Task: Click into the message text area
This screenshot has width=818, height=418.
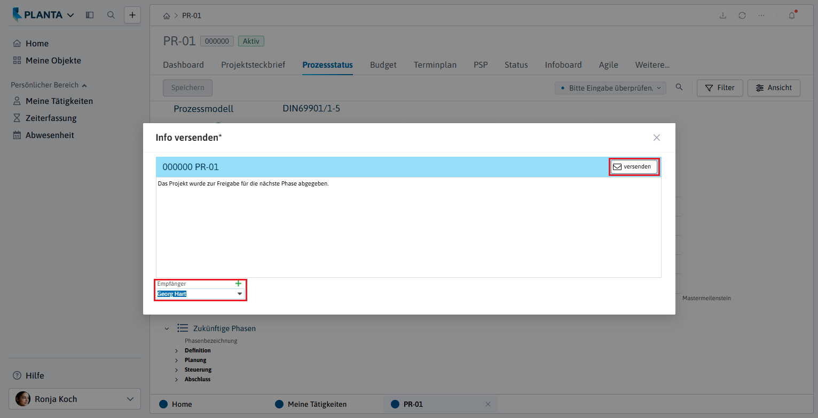Action: tap(408, 227)
